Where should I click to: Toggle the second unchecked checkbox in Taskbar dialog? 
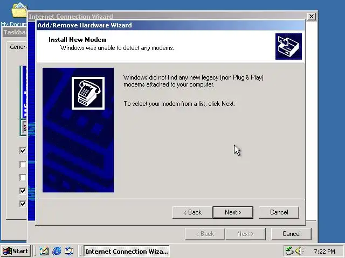tap(23, 177)
